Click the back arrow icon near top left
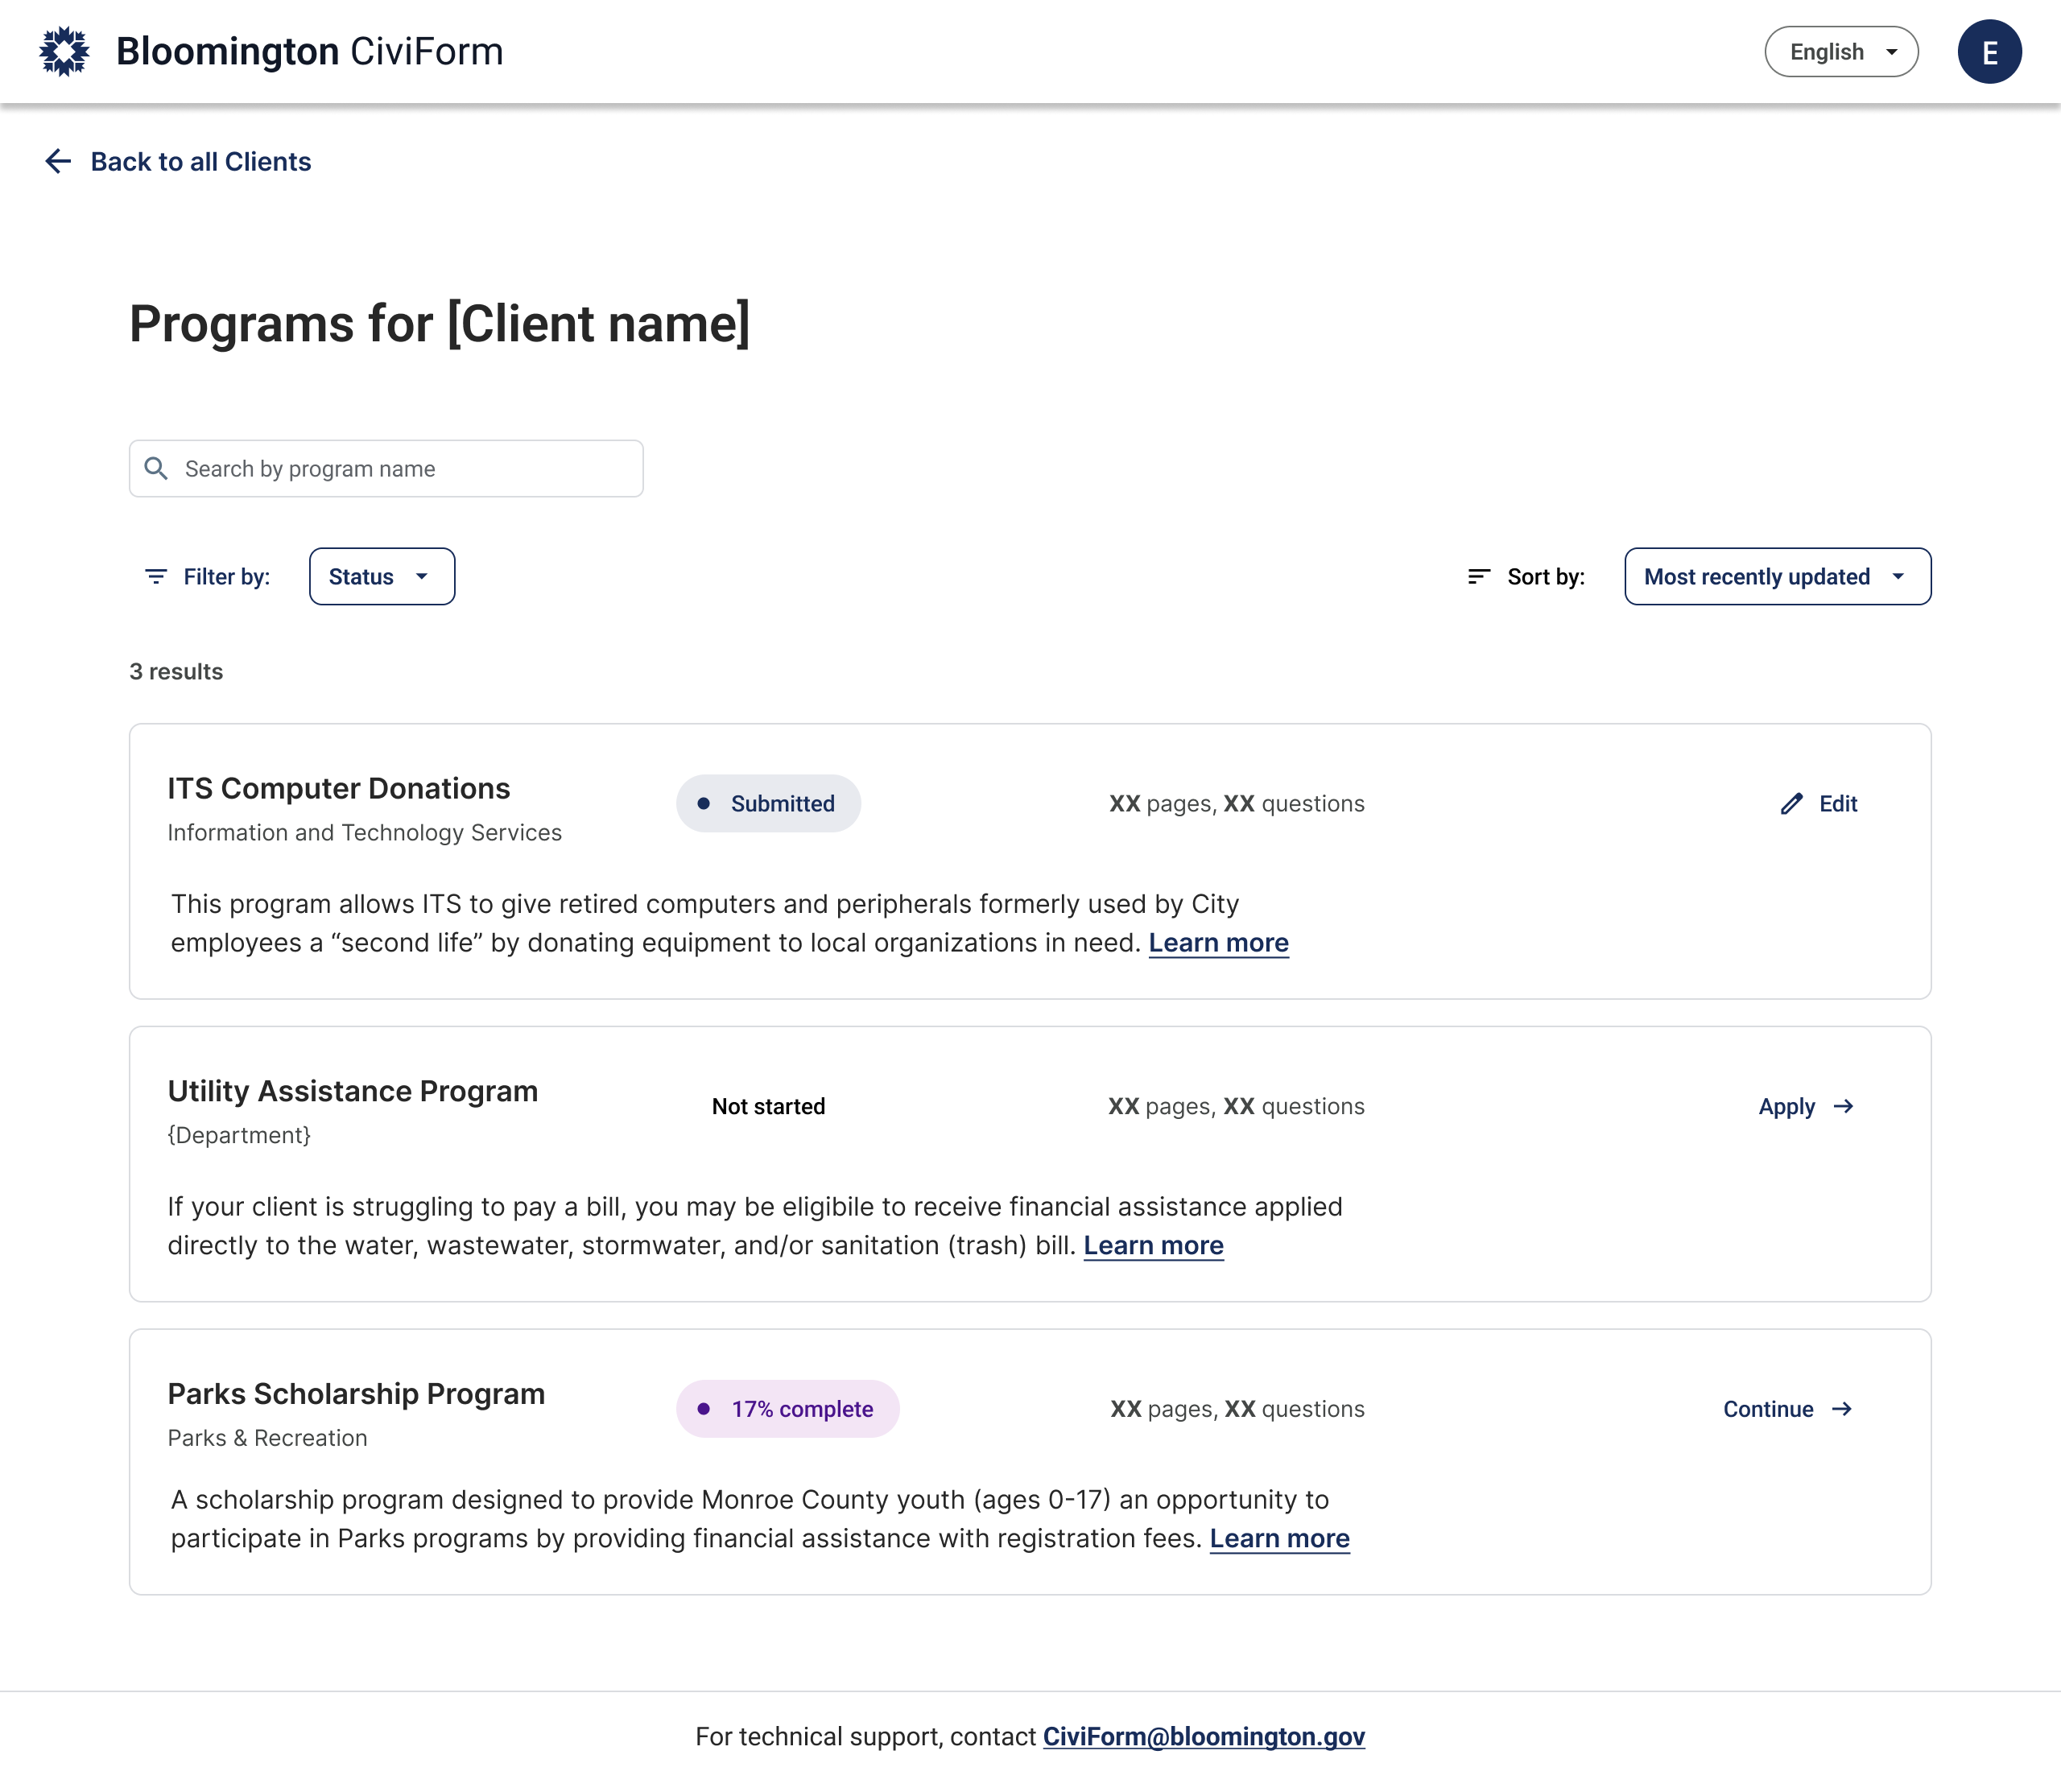This screenshot has width=2061, height=1792. click(58, 161)
